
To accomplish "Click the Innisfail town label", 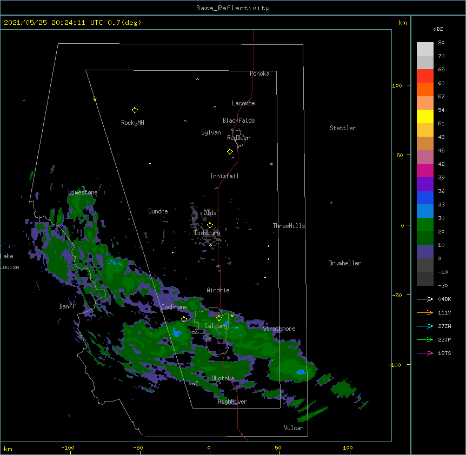I will click(224, 176).
